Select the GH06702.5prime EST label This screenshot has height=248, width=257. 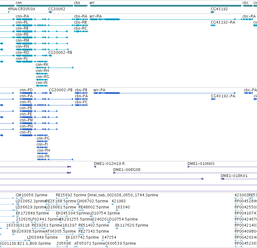pyautogui.click(x=92, y=201)
